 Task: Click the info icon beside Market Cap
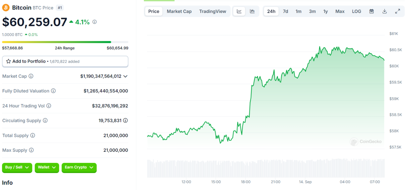click(31, 76)
